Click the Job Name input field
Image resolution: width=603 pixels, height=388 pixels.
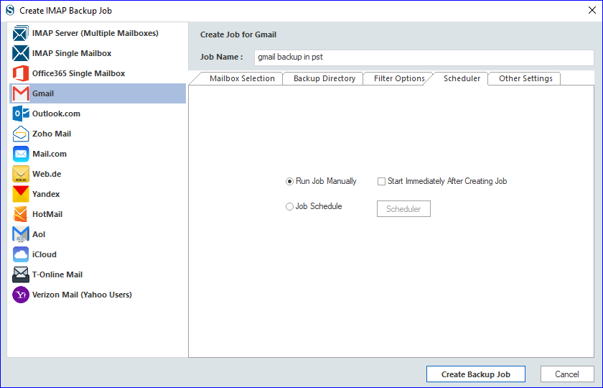coord(424,57)
